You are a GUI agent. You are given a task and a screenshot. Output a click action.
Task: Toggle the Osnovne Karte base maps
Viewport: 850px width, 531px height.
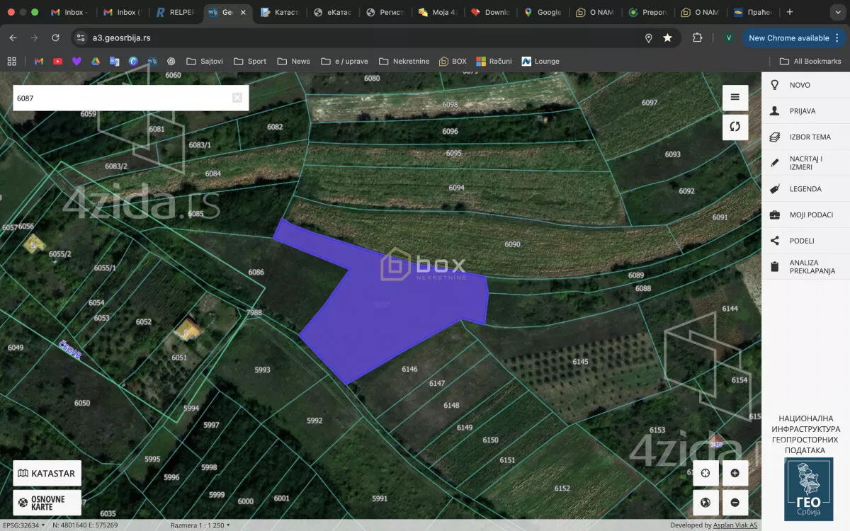point(47,503)
